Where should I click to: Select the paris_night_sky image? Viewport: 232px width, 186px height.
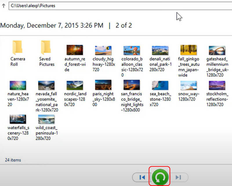pos(104,85)
